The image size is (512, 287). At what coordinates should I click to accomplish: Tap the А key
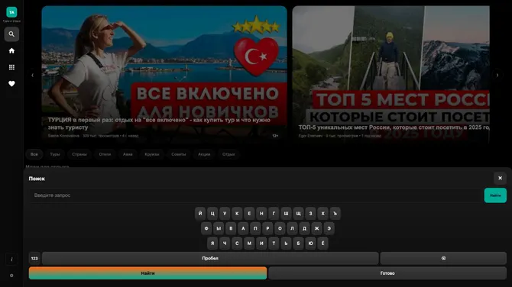pyautogui.click(x=243, y=229)
